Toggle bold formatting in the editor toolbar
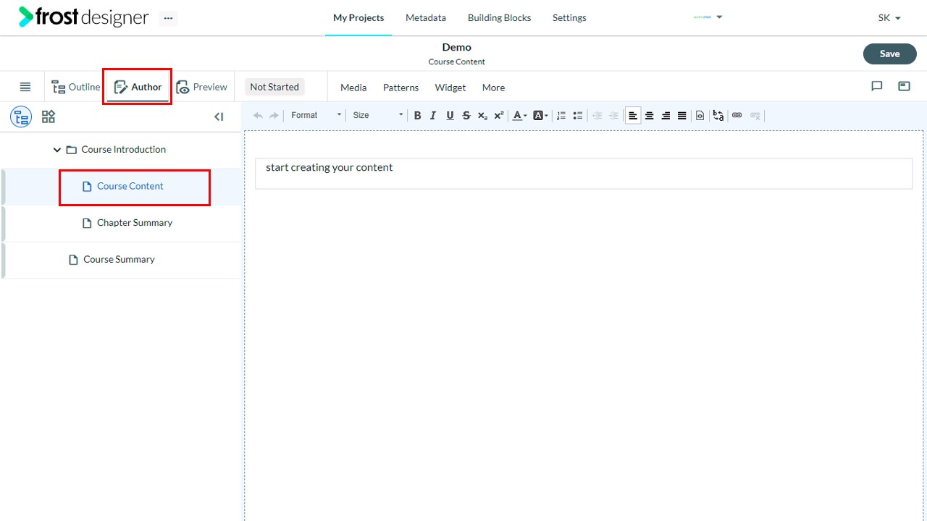The width and height of the screenshot is (927, 521). click(417, 116)
